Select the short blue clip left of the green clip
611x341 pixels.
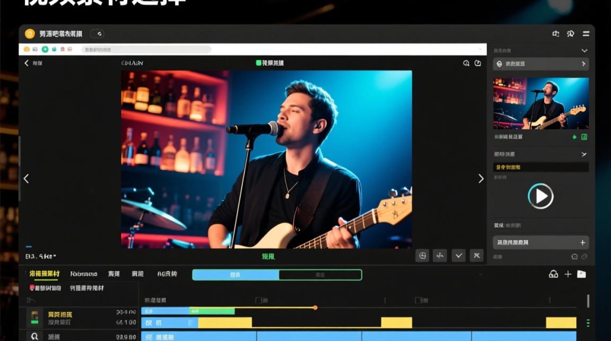(x=165, y=311)
